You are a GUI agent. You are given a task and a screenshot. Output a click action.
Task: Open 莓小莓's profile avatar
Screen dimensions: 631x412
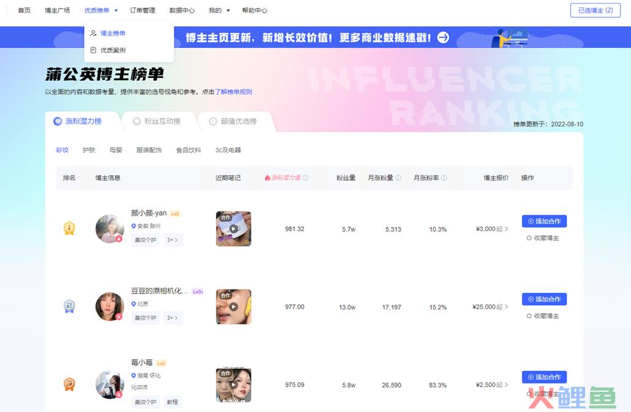[110, 384]
